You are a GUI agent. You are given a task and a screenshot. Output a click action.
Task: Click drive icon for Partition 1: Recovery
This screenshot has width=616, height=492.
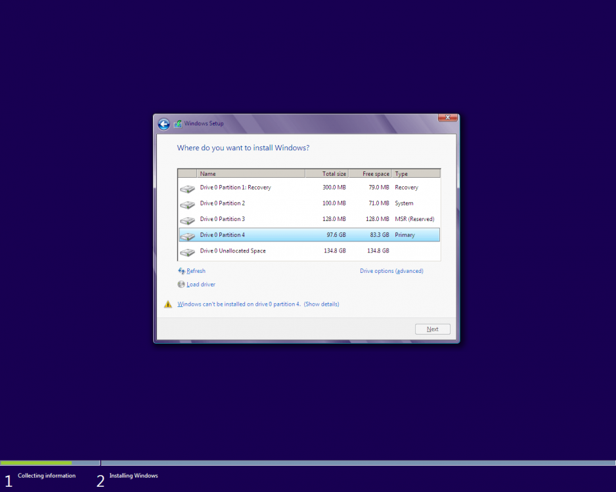[x=187, y=189]
